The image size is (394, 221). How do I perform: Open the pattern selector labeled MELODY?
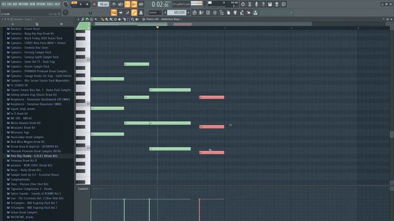[177, 12]
